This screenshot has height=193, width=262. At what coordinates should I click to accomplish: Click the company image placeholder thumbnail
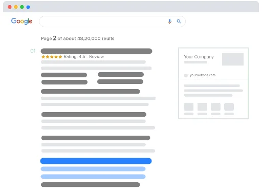(x=233, y=59)
